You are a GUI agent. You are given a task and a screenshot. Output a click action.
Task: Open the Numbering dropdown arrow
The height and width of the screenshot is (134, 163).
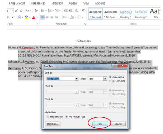53,11
